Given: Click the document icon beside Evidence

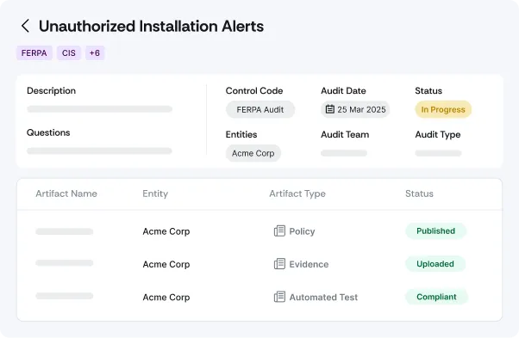Looking at the screenshot, I should click(279, 264).
